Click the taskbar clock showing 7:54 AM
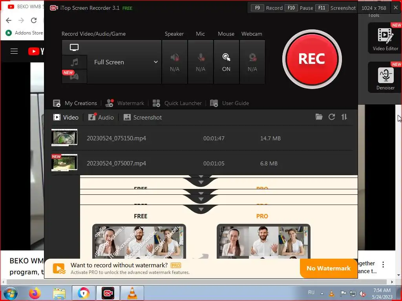The width and height of the screenshot is (402, 301). (382, 293)
